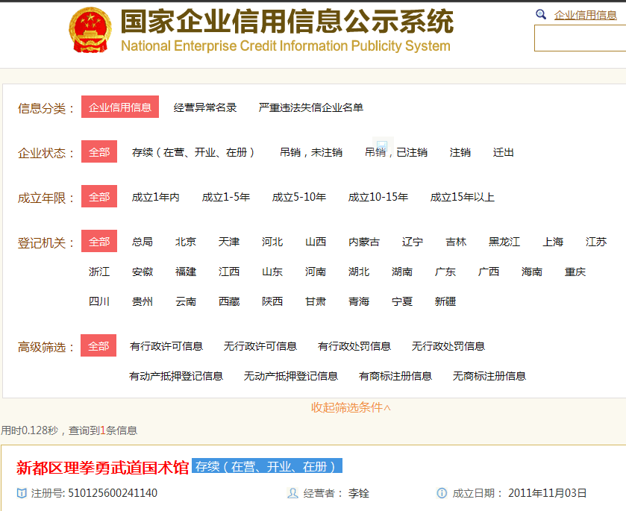626x511 pixels.
Task: Filter by 无行政处罚信息
Action: 448,346
